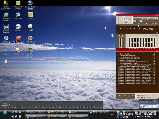Select track 4 Hostile Groove - On A Mission

point(137,59)
